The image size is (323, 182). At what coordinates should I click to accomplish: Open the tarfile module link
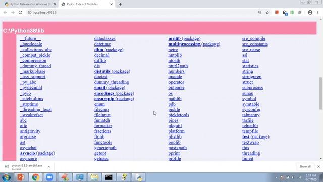[248, 120]
